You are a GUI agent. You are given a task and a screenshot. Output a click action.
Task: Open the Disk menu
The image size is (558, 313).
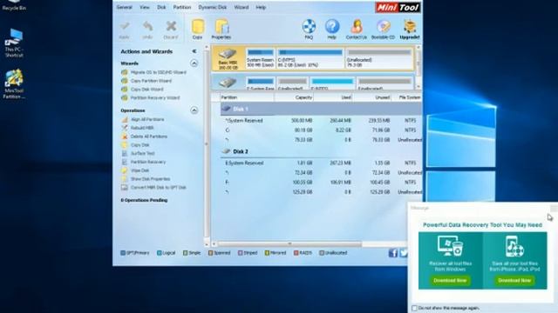point(161,7)
